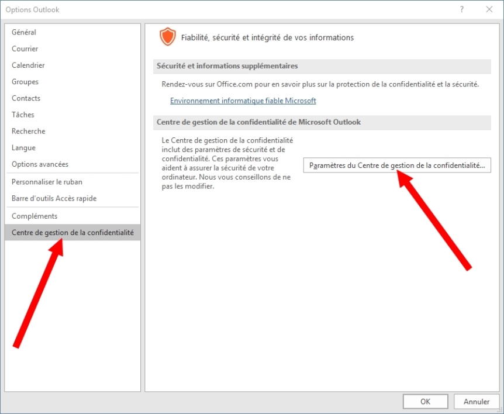The image size is (504, 414).
Task: Open the Recherche settings
Action: click(x=29, y=131)
